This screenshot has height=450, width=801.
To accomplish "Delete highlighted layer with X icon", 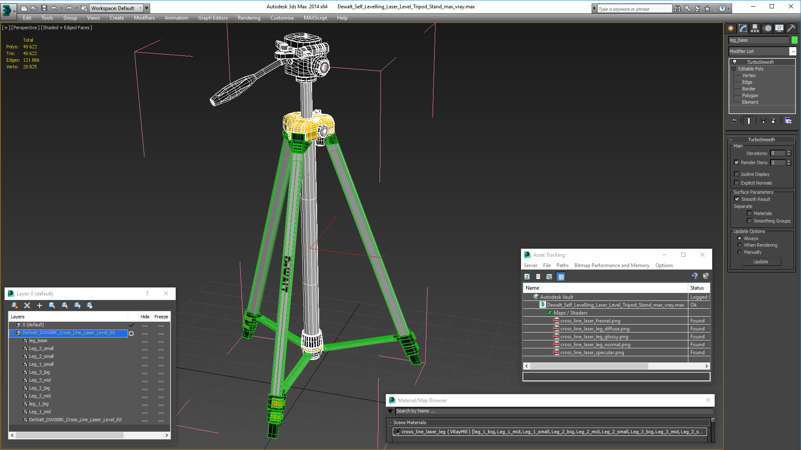I will [x=27, y=305].
